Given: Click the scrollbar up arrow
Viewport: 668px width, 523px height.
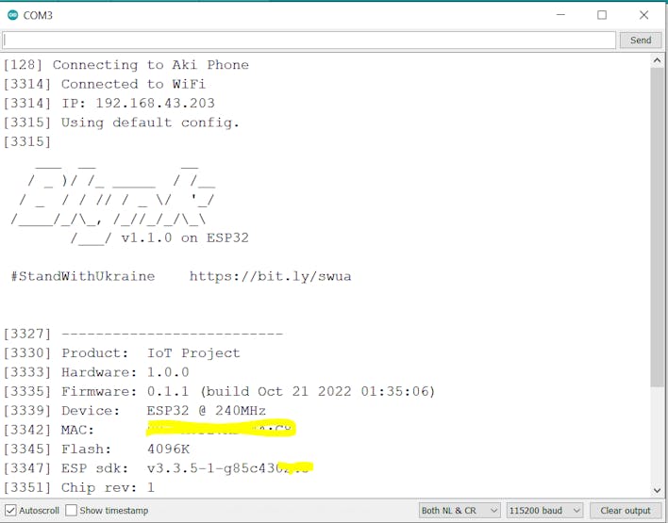Looking at the screenshot, I should 657,60.
